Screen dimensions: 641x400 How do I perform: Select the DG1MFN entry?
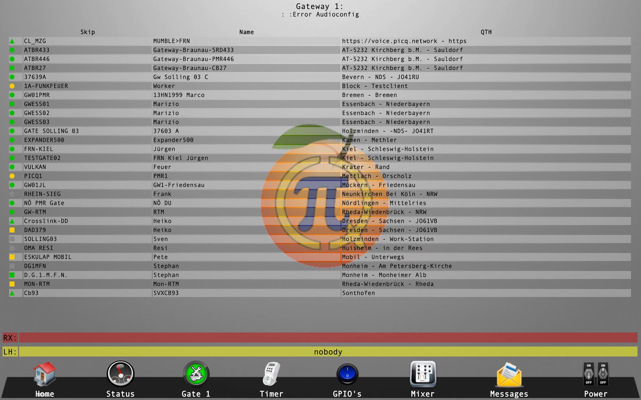pyautogui.click(x=87, y=266)
